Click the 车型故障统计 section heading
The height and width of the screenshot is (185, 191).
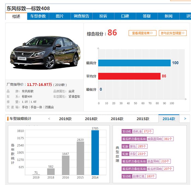(20, 119)
